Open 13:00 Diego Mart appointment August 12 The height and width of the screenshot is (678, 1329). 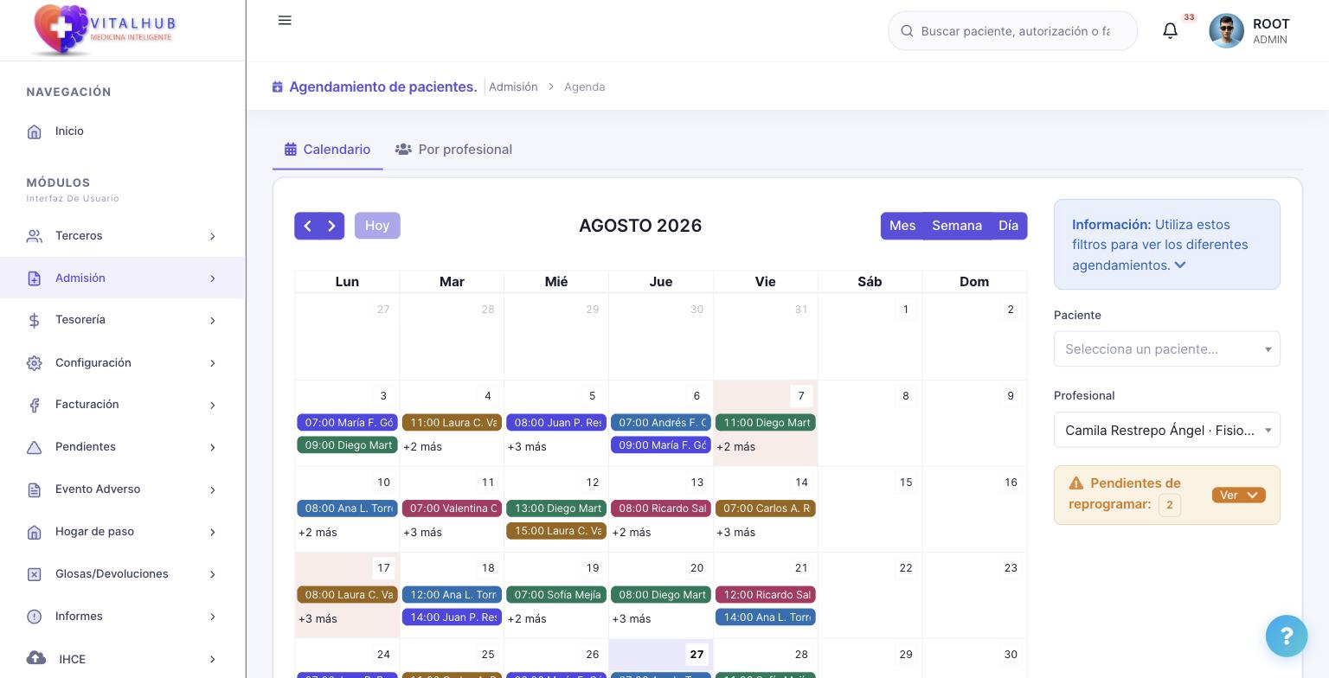click(x=556, y=508)
